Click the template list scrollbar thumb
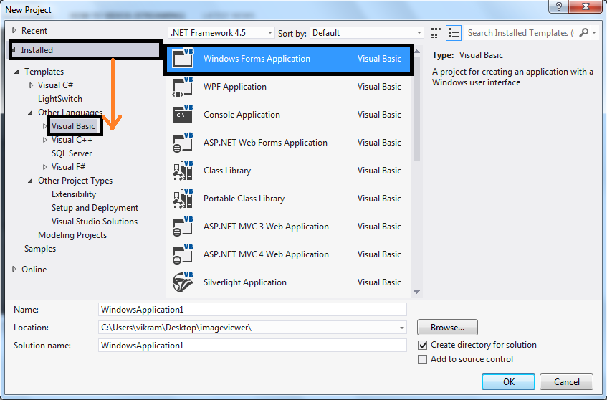Viewport: 607px width, 400px height. [416, 108]
